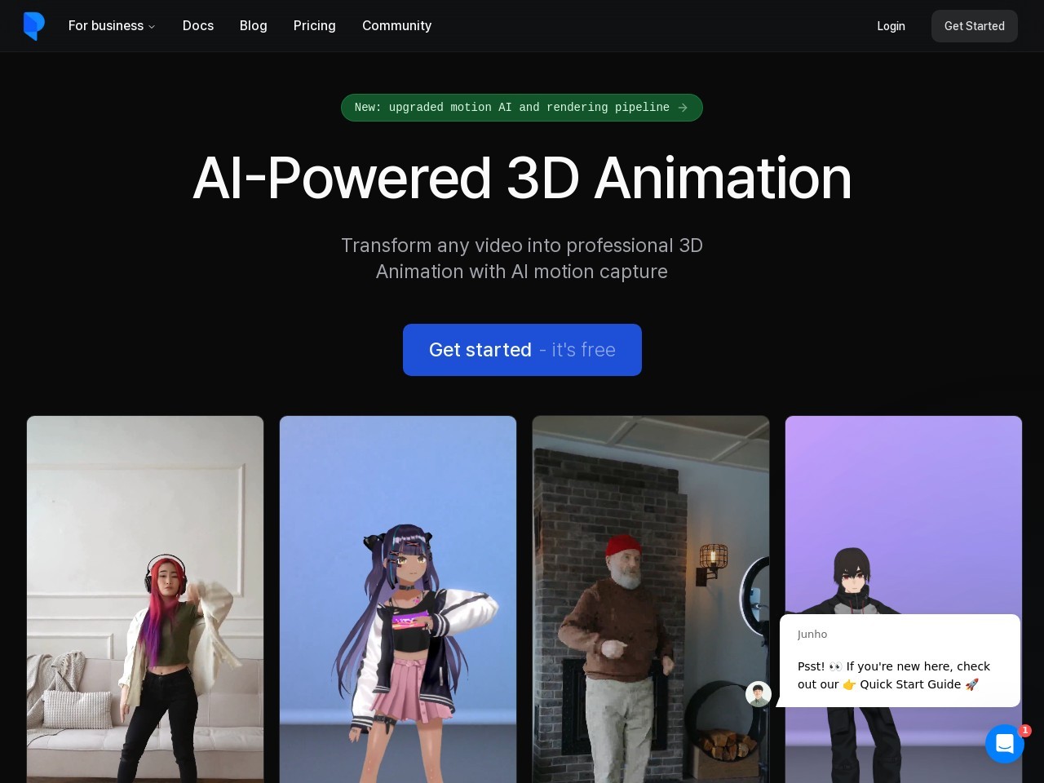1044x783 pixels.
Task: Open the "New: upgraded motion AI" announcement
Action: click(511, 108)
